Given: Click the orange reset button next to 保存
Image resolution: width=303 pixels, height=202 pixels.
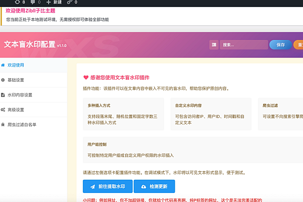Looking at the screenshot, I should [298, 45].
